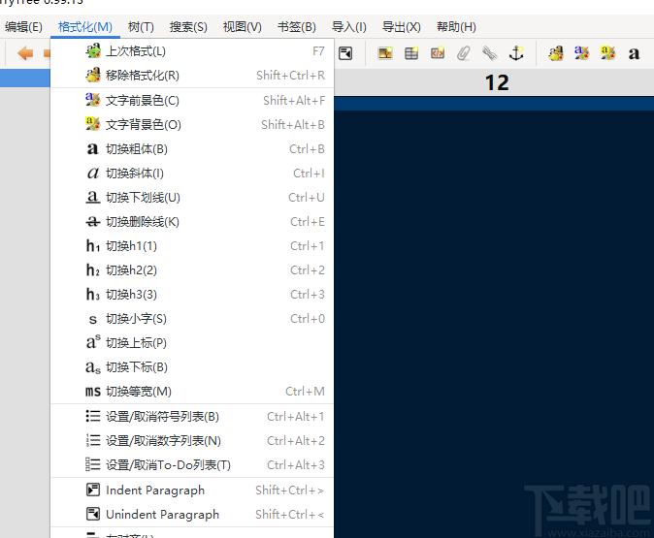Toggle monospace 切换等宽(M)

click(x=192, y=392)
